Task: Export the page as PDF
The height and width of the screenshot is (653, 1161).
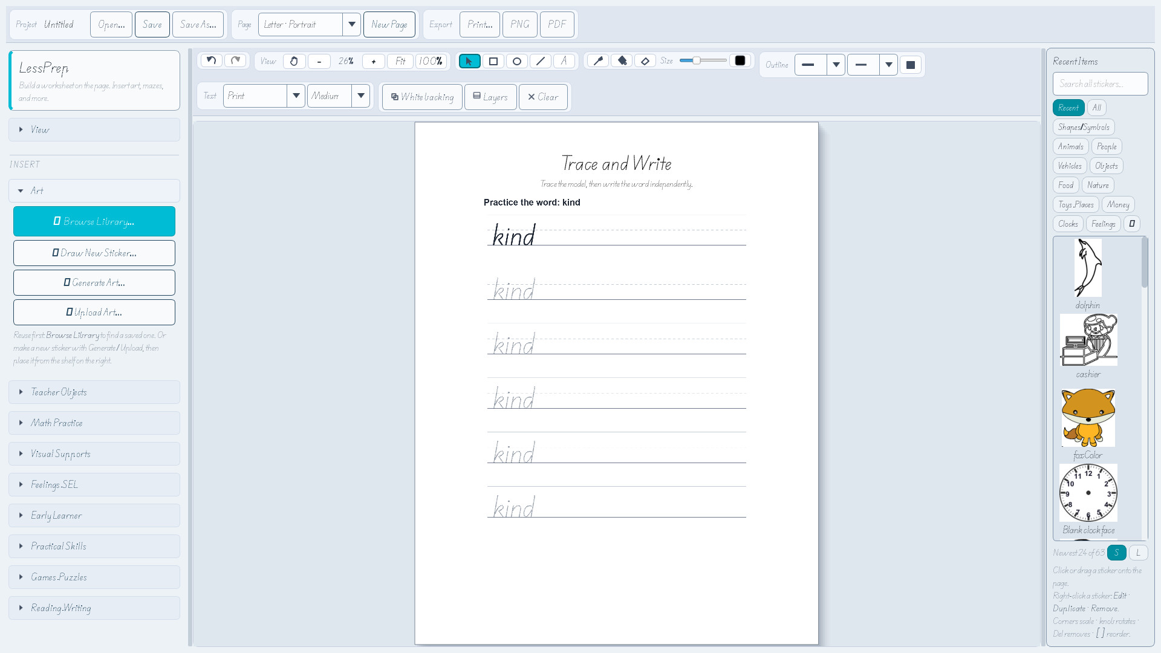Action: [x=557, y=25]
